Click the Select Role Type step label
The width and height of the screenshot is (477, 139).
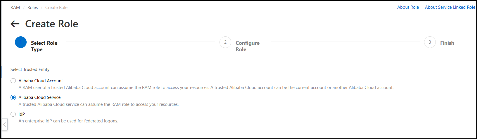point(44,46)
